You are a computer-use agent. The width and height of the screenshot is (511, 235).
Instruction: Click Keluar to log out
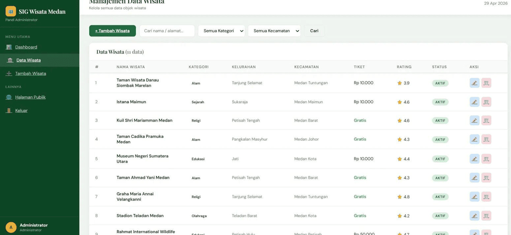(x=21, y=110)
